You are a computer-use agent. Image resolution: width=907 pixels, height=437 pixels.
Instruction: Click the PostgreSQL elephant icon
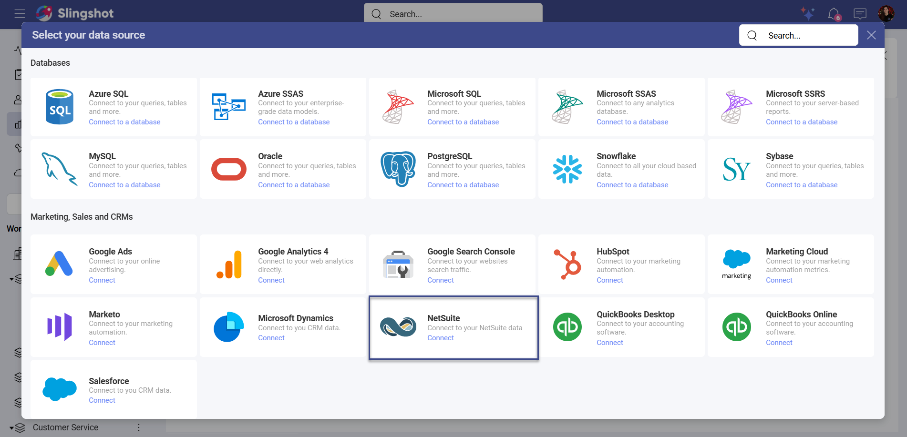click(399, 169)
